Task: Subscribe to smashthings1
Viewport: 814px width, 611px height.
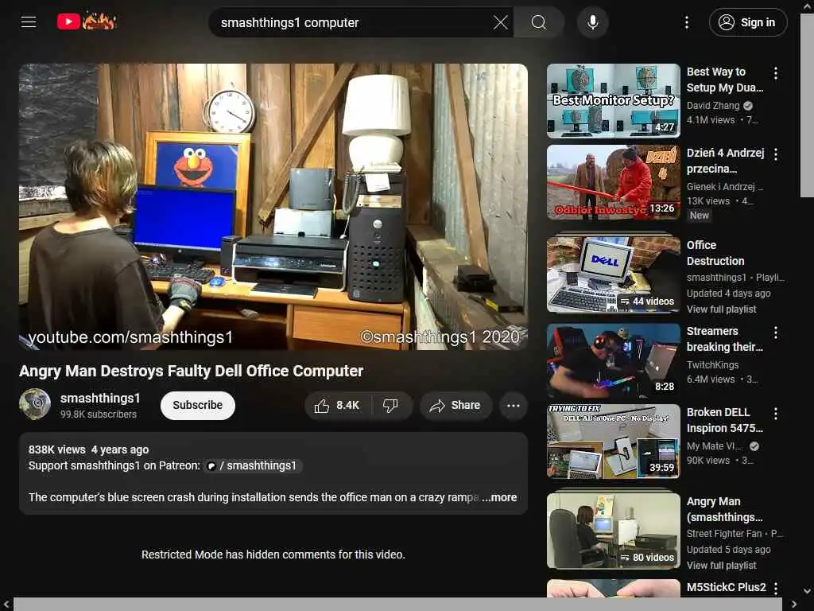Action: (x=197, y=405)
